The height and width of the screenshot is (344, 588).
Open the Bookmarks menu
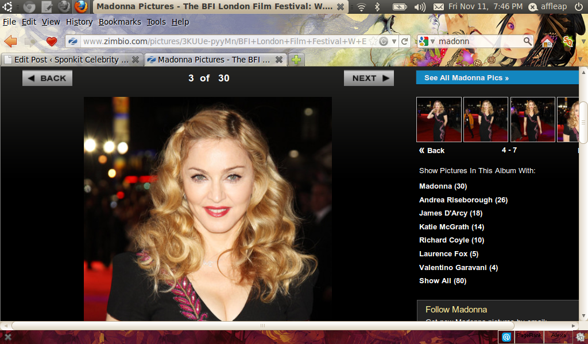pos(119,22)
